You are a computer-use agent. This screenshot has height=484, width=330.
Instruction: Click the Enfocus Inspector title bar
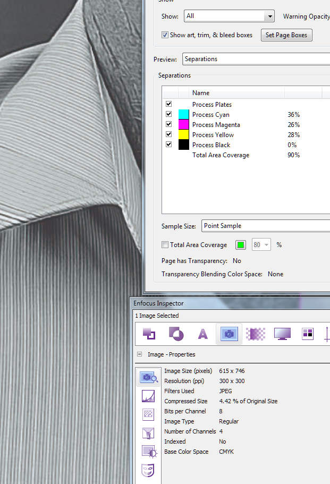[230, 303]
